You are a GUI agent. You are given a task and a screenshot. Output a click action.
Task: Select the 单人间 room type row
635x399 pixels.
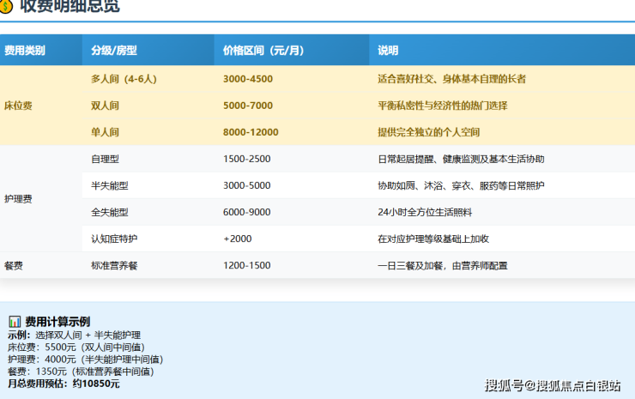click(x=106, y=132)
